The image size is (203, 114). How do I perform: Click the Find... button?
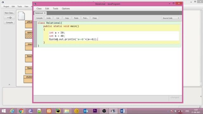pyautogui.click(x=85, y=18)
